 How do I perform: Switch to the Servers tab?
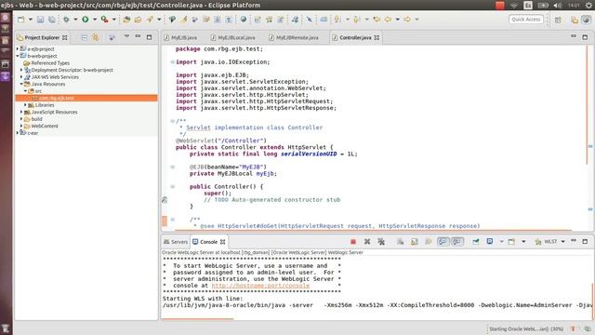(x=176, y=242)
